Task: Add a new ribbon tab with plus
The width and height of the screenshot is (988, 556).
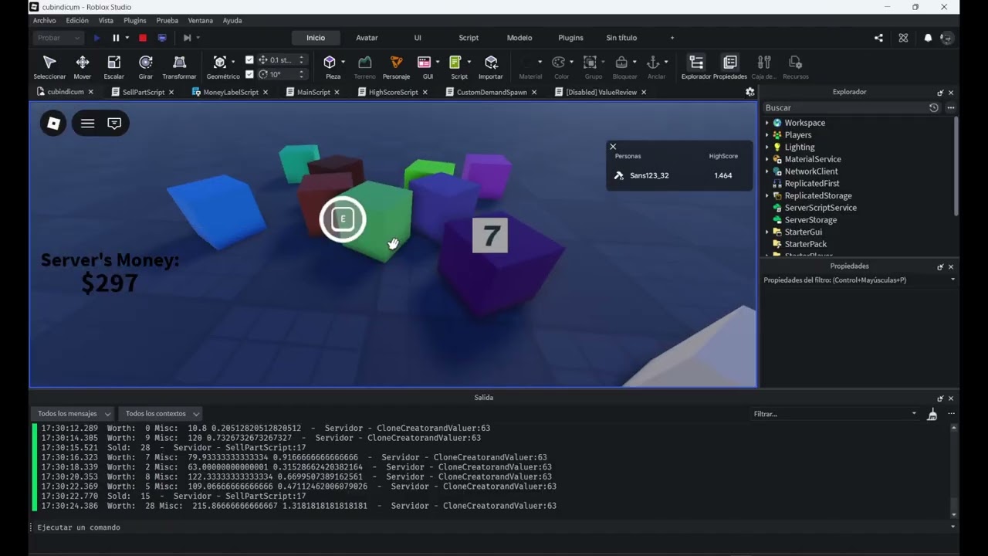Action: tap(672, 38)
